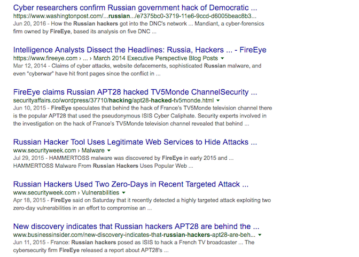359x257 pixels.
Task: Click the washingtonpost.com green URL
Action: click(135, 16)
